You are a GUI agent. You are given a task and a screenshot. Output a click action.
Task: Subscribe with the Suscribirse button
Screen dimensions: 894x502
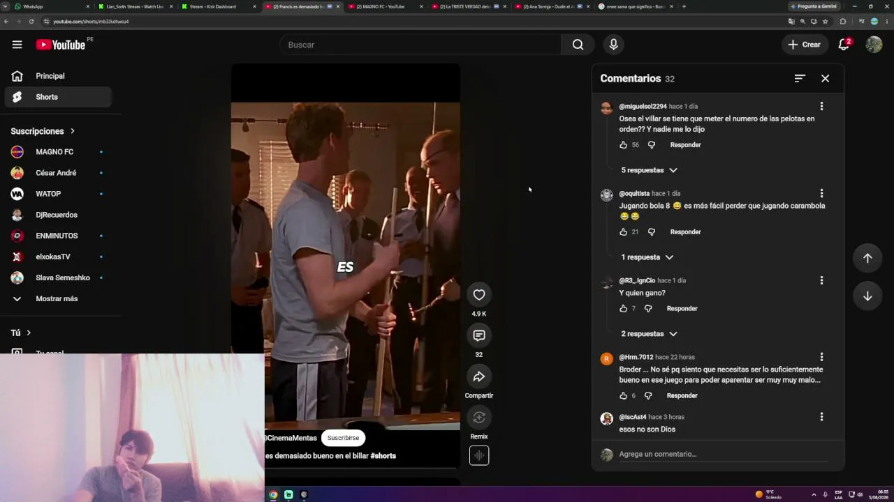[x=343, y=438]
